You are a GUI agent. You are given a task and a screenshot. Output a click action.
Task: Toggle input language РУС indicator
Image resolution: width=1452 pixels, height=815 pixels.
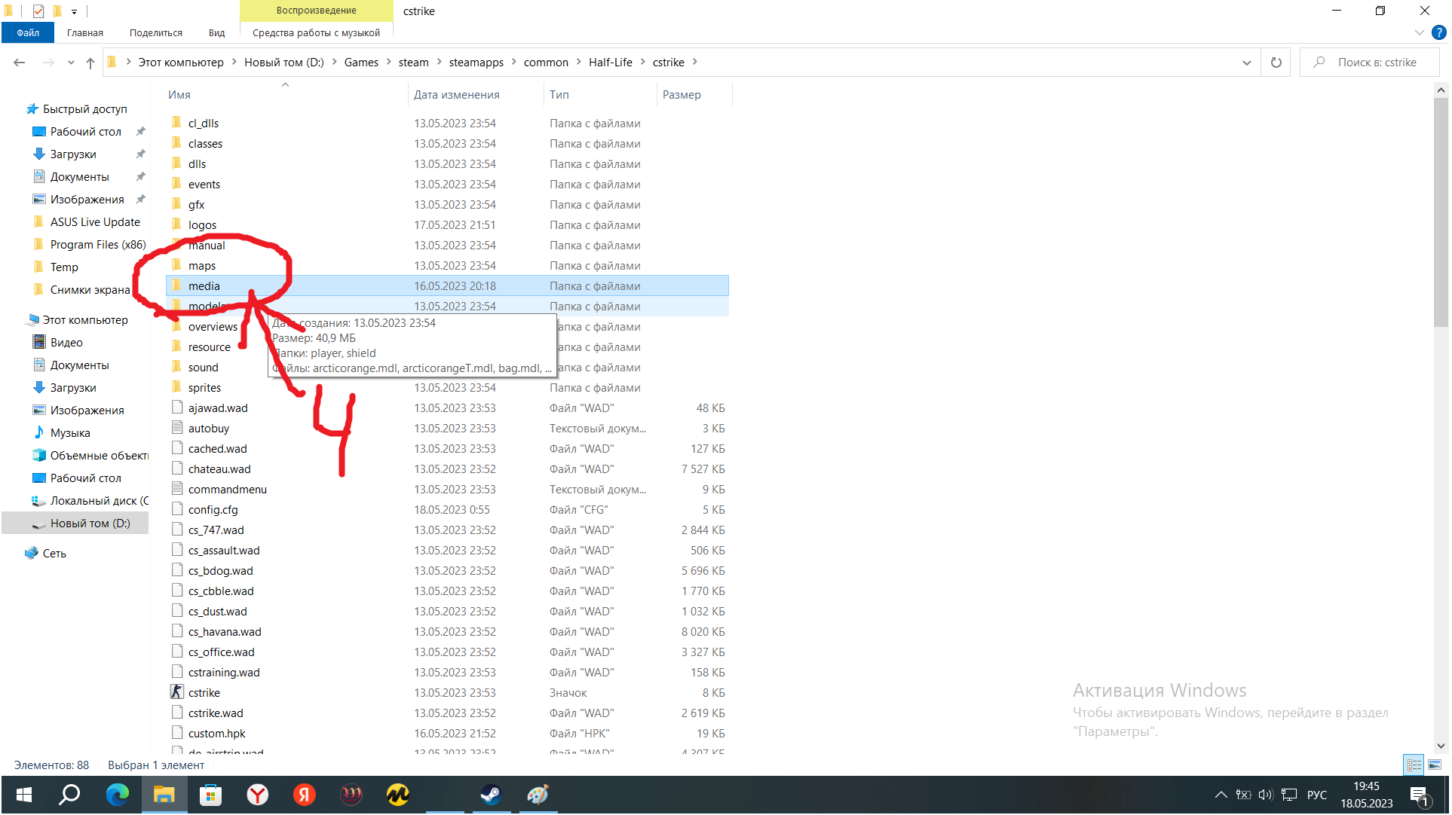coord(1319,796)
